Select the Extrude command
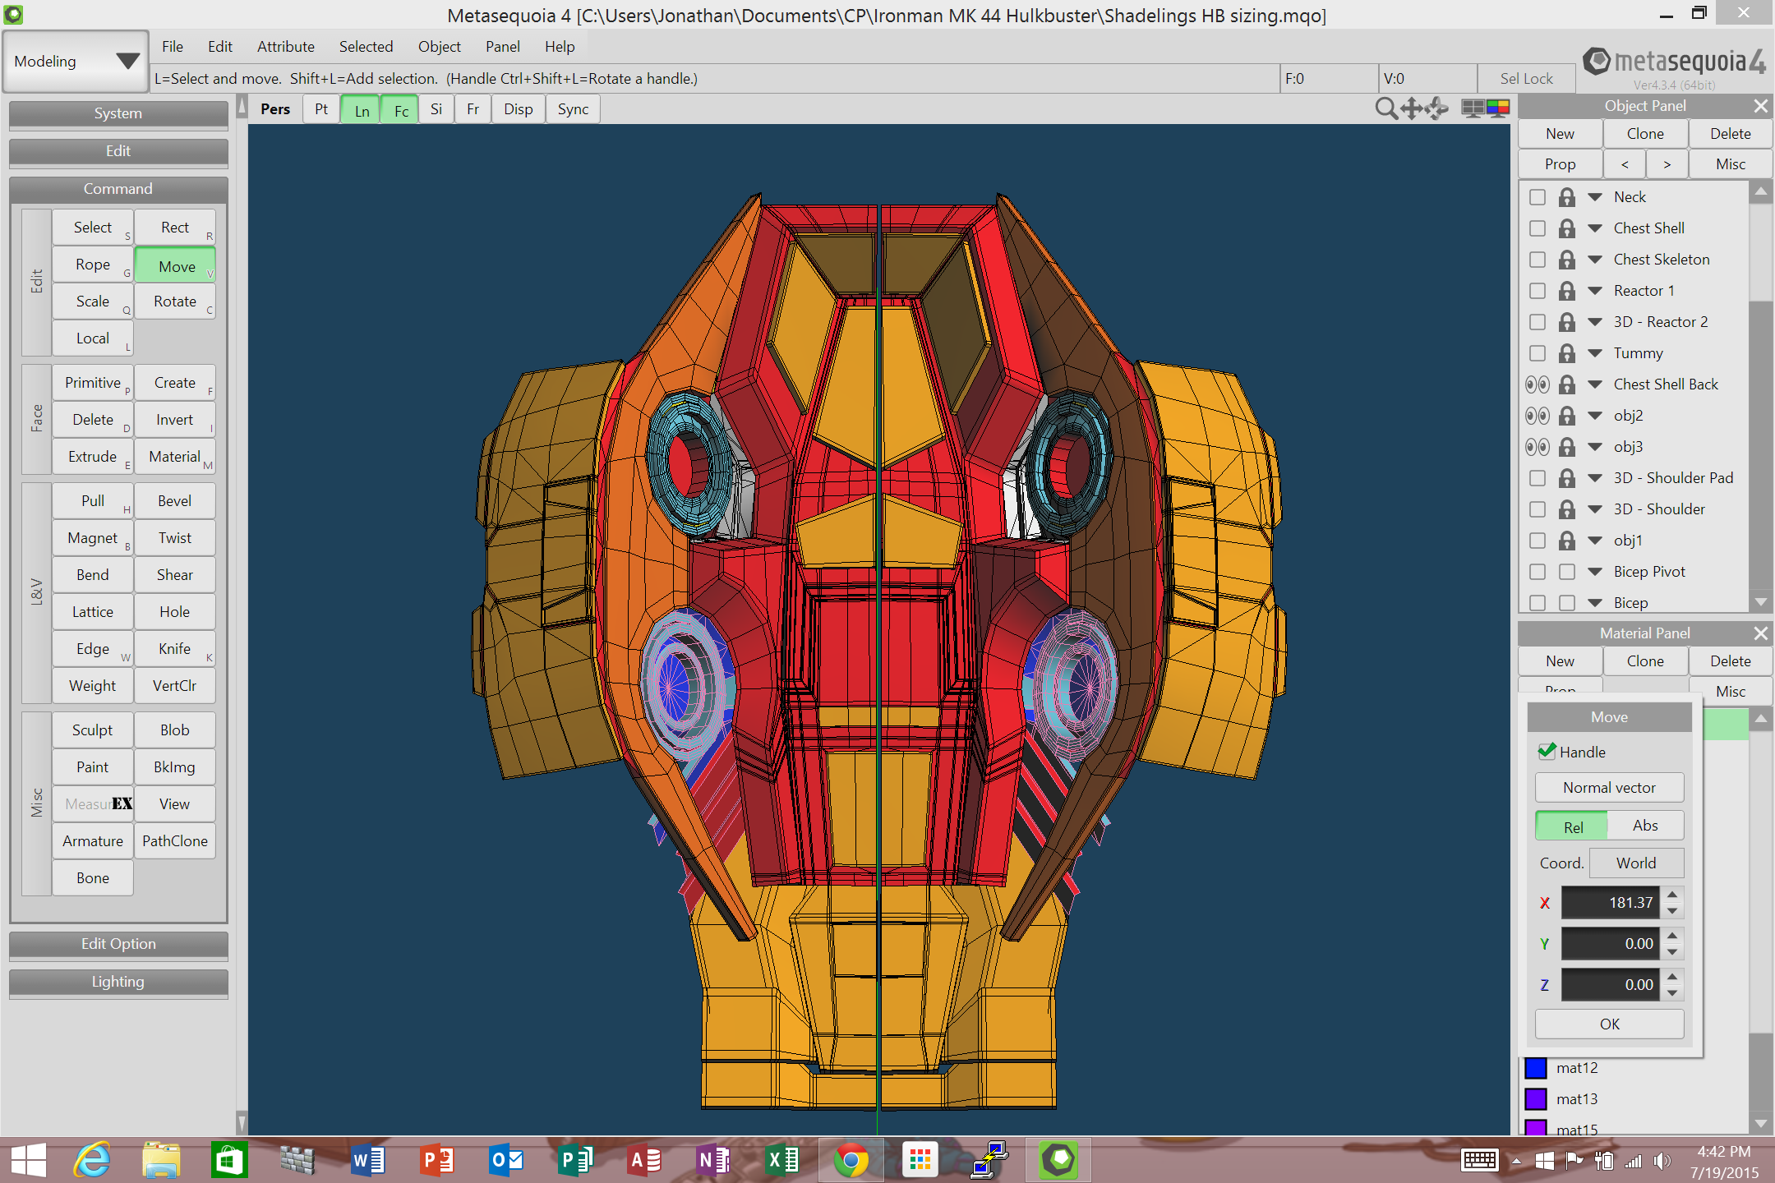Screen dimensions: 1775x1183 tap(93, 457)
